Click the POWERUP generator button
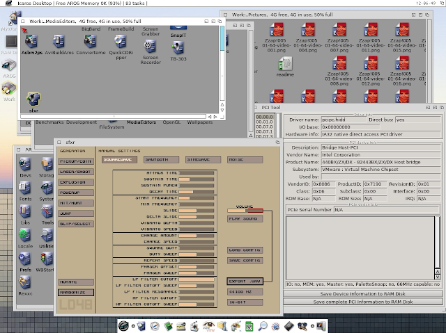This screenshot has height=333, width=446. (76, 193)
